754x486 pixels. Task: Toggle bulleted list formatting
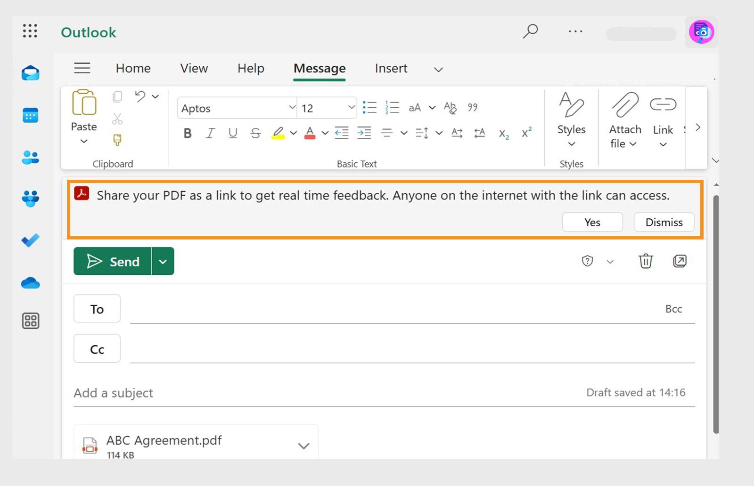[x=370, y=107]
